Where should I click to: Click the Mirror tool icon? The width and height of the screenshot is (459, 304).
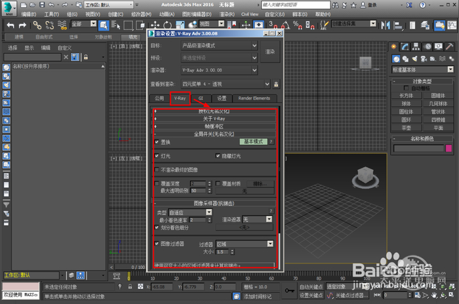(x=386, y=26)
